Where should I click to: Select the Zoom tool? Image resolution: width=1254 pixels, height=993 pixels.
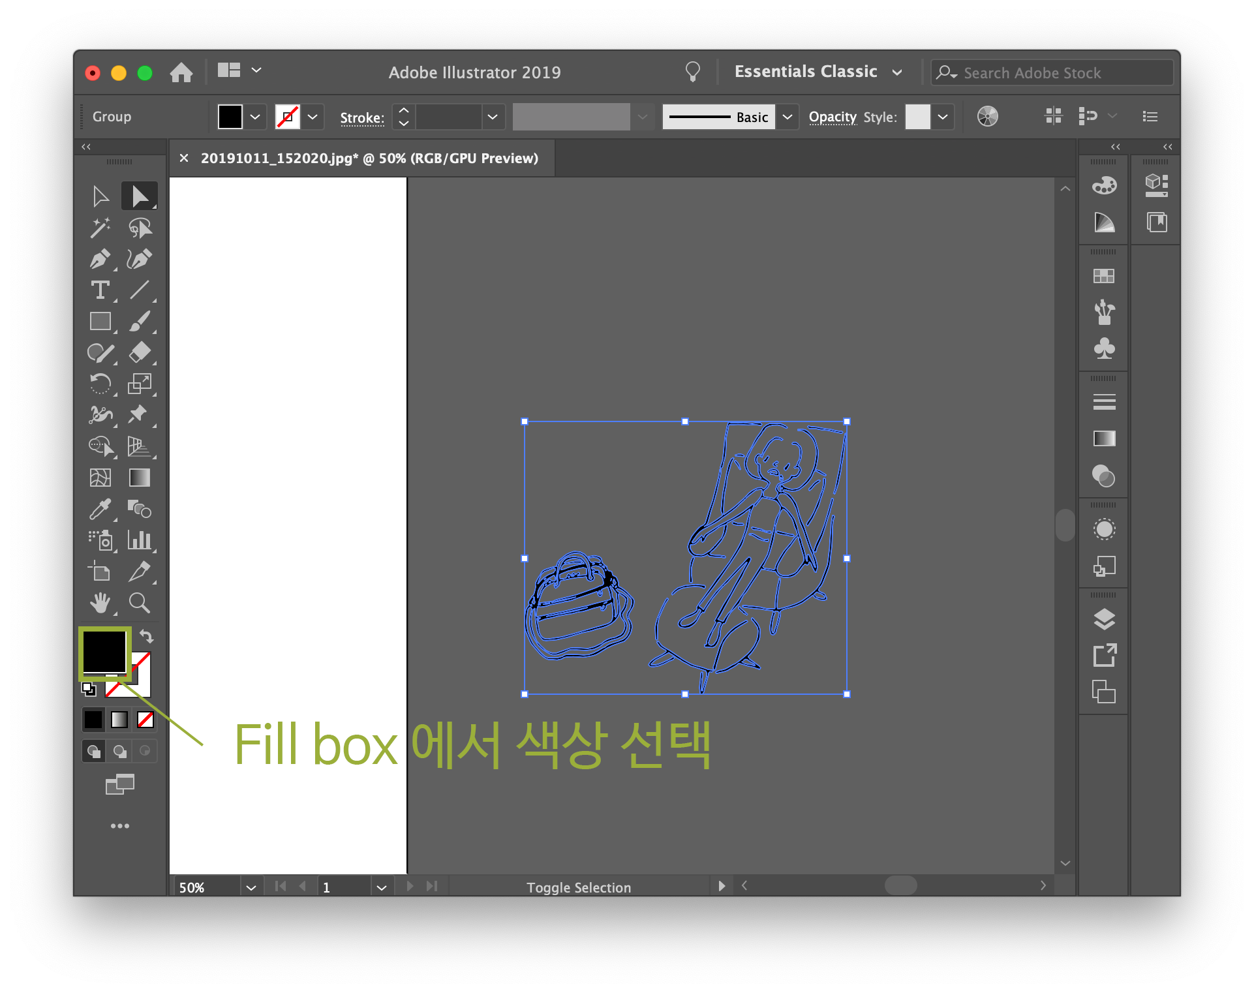[x=140, y=603]
